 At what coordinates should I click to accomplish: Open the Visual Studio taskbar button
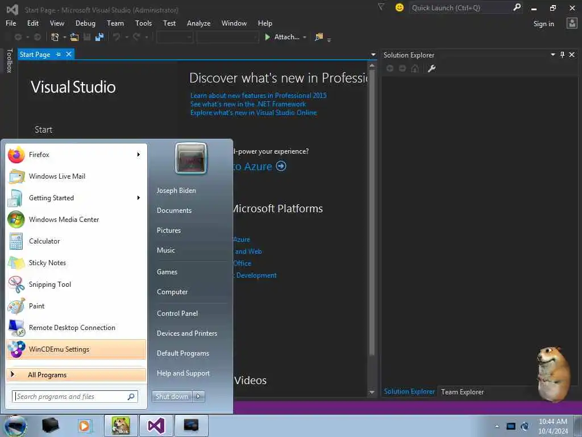tap(156, 426)
